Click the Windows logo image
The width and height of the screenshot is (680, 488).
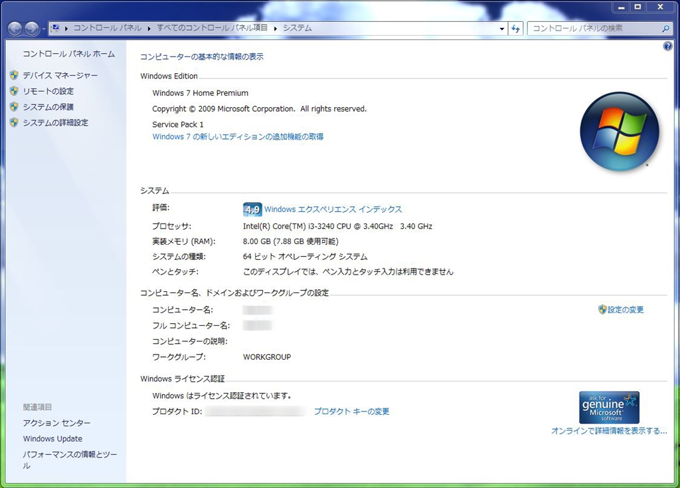point(620,131)
